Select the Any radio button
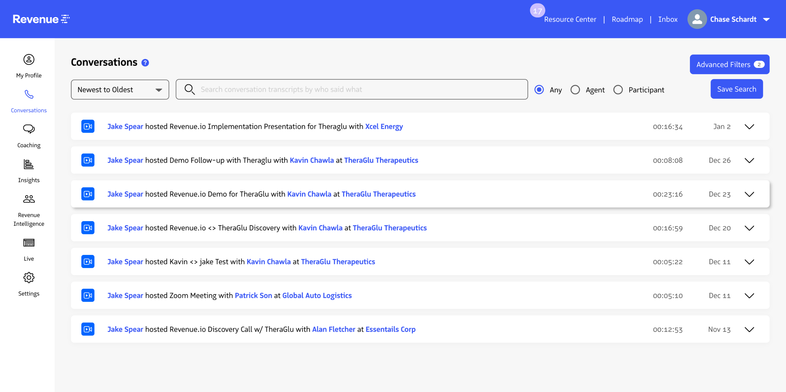The width and height of the screenshot is (786, 392). click(539, 90)
